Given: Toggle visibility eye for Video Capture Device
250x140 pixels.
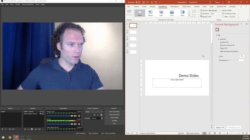Looking at the screenshot, I should [x=41, y=114].
